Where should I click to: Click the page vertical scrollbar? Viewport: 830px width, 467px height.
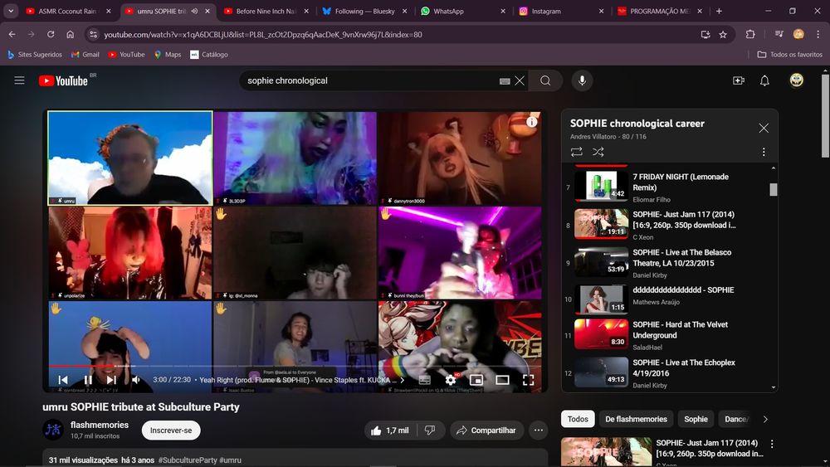(x=825, y=116)
